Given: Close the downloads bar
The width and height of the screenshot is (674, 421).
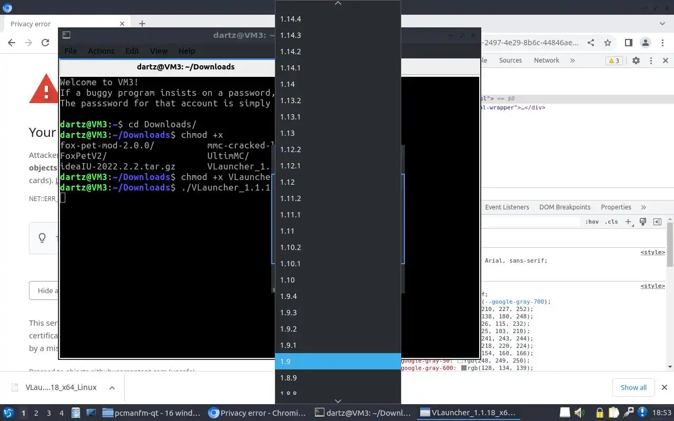Looking at the screenshot, I should pos(664,387).
